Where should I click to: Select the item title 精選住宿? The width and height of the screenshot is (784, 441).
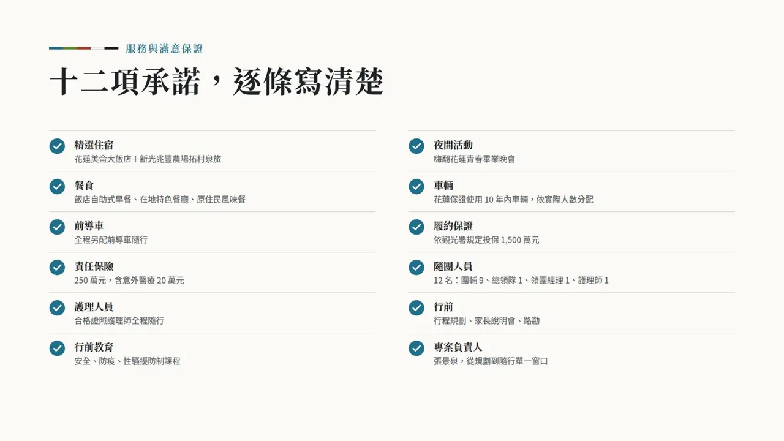pos(94,145)
